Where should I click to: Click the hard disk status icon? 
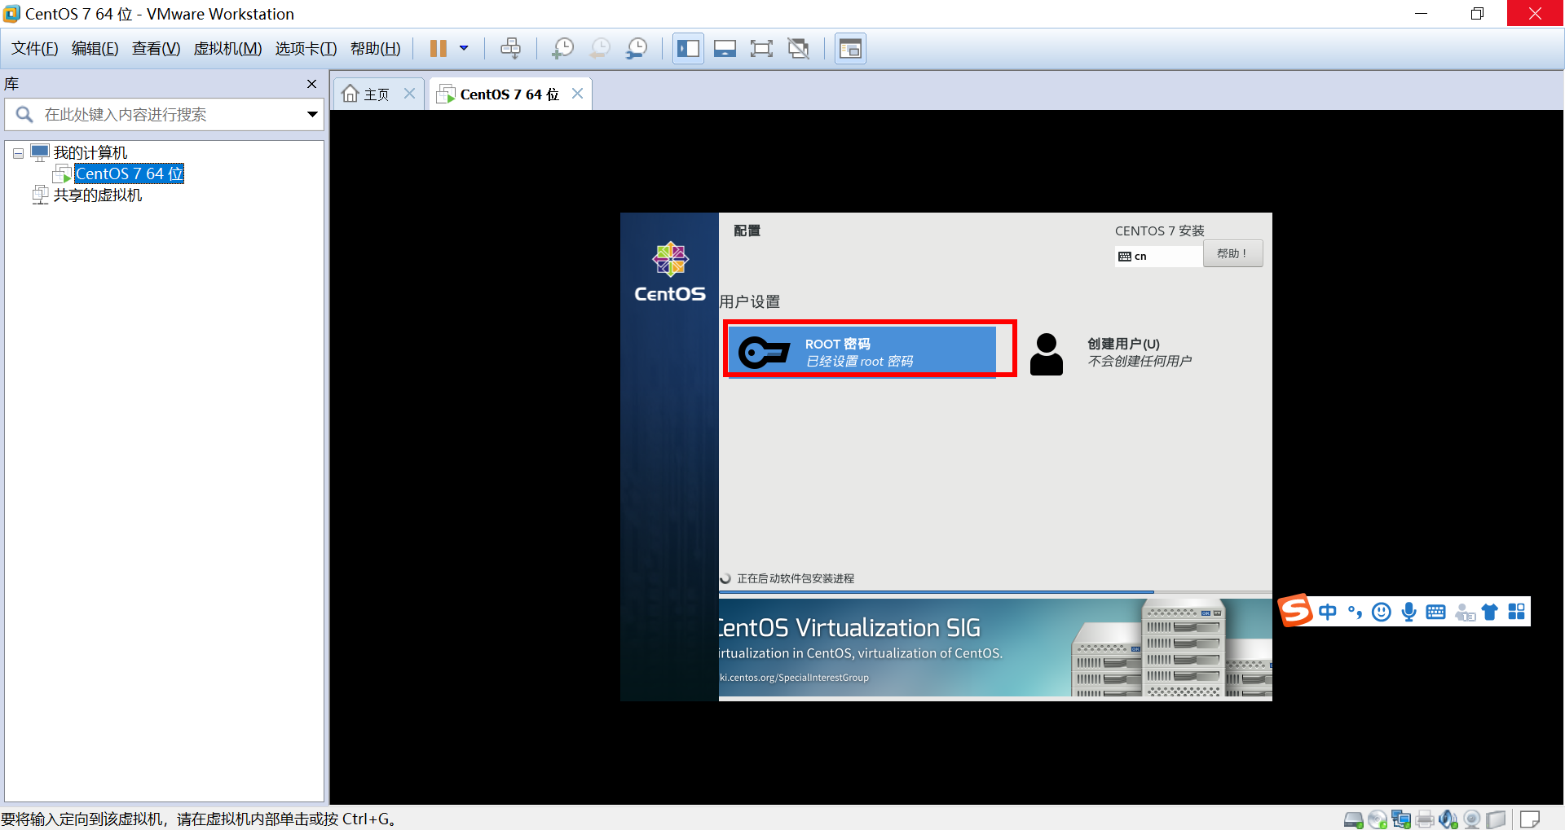[x=1354, y=819]
